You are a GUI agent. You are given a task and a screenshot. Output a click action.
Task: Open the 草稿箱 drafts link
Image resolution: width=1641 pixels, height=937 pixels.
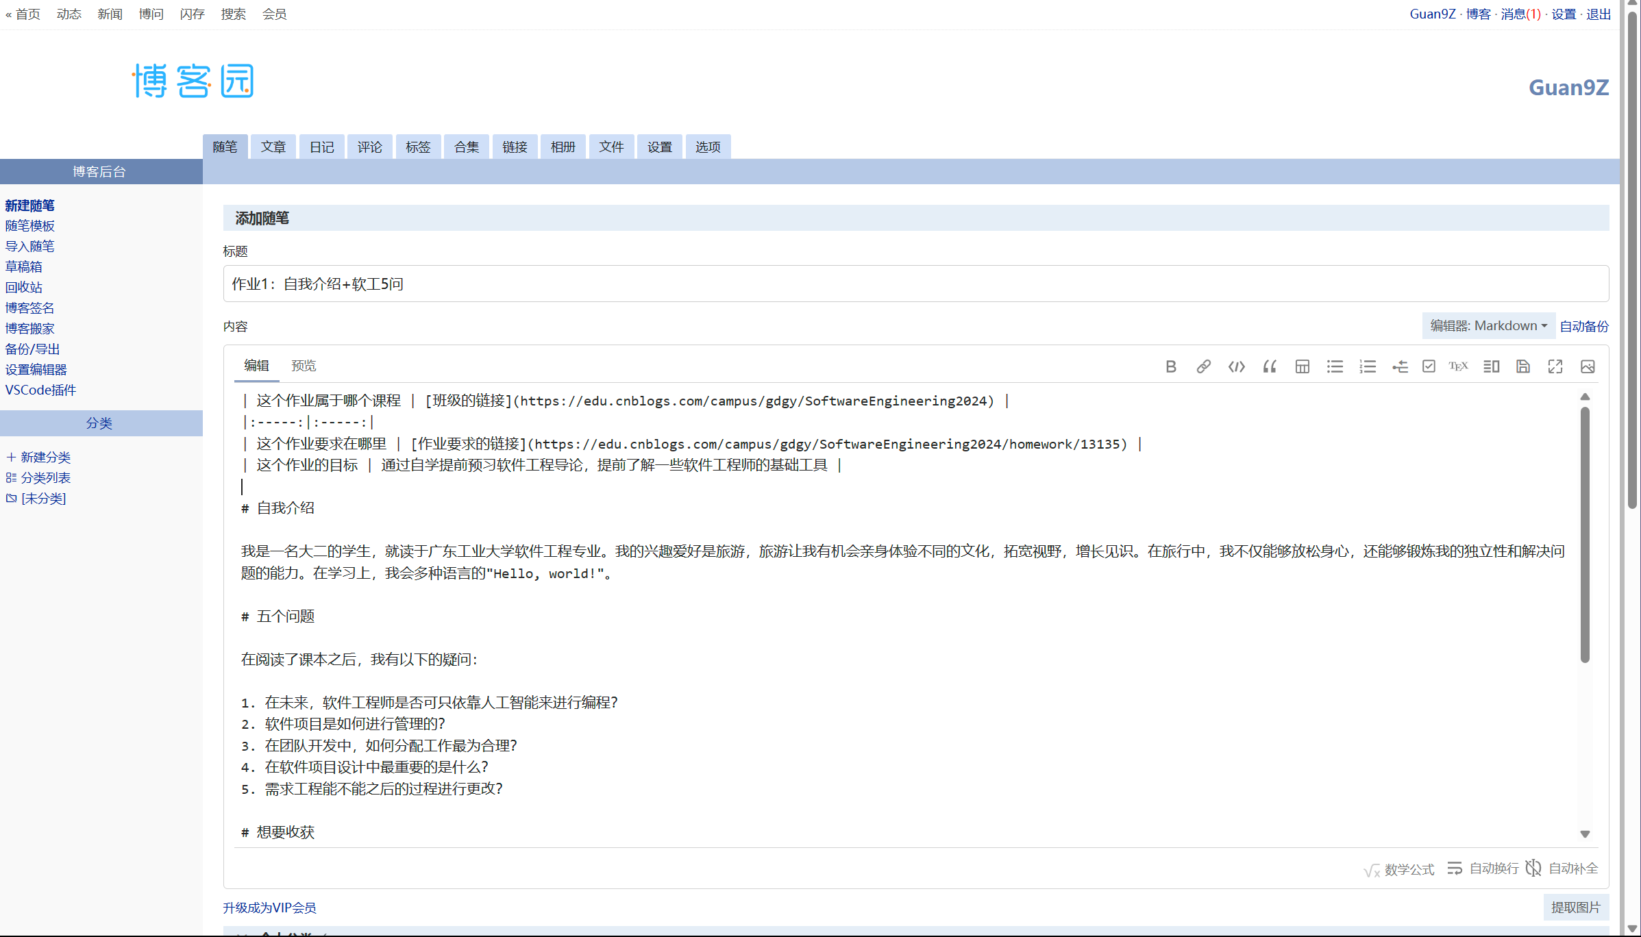coord(24,266)
